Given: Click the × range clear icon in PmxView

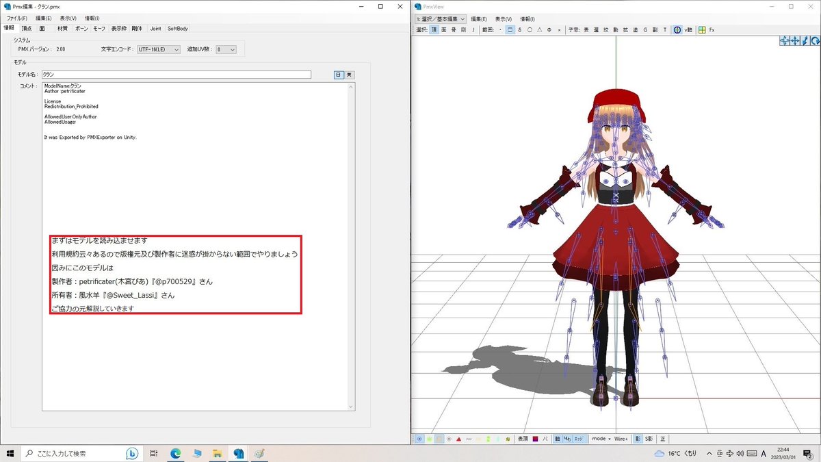Looking at the screenshot, I should (x=559, y=29).
